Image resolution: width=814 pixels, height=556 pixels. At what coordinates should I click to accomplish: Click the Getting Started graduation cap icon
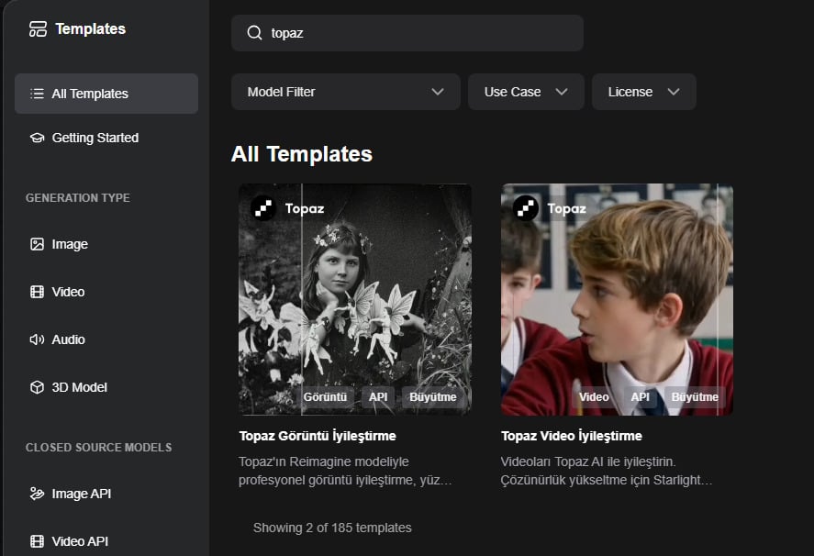37,138
